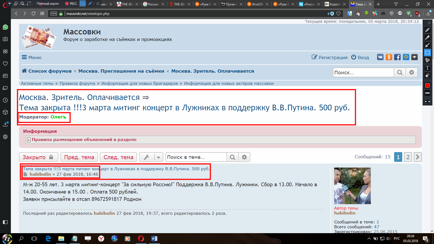Select the text T annotation tool
The image size is (434, 244).
coord(427,68)
